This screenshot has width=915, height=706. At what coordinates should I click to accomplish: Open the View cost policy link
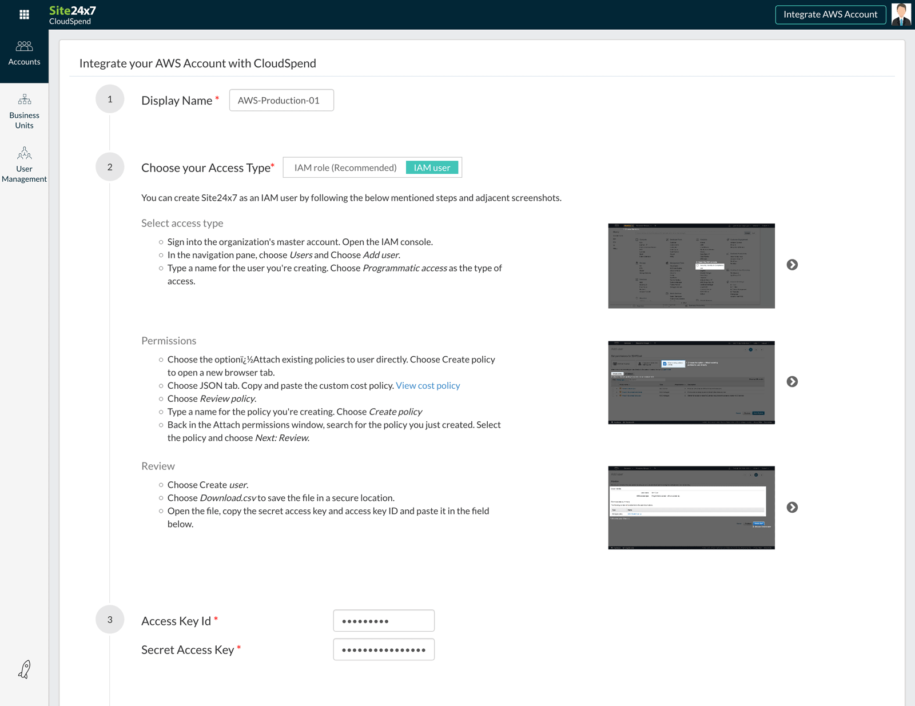(x=428, y=386)
